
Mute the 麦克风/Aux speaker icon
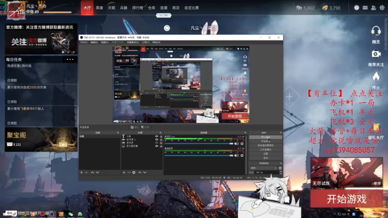237,143
